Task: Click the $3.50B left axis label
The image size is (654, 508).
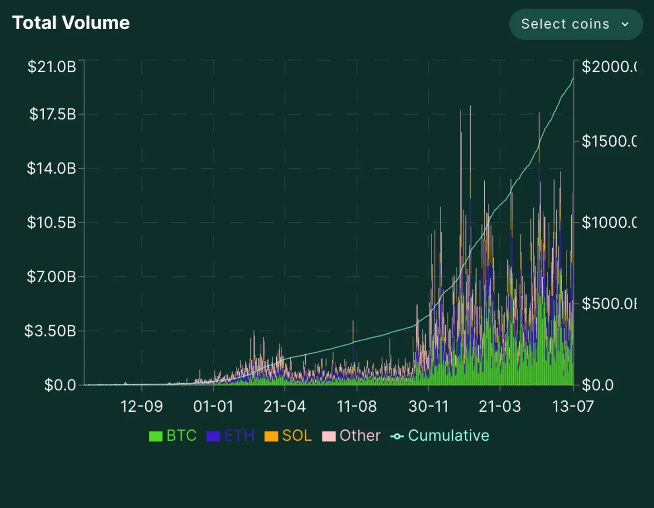Action: point(51,331)
